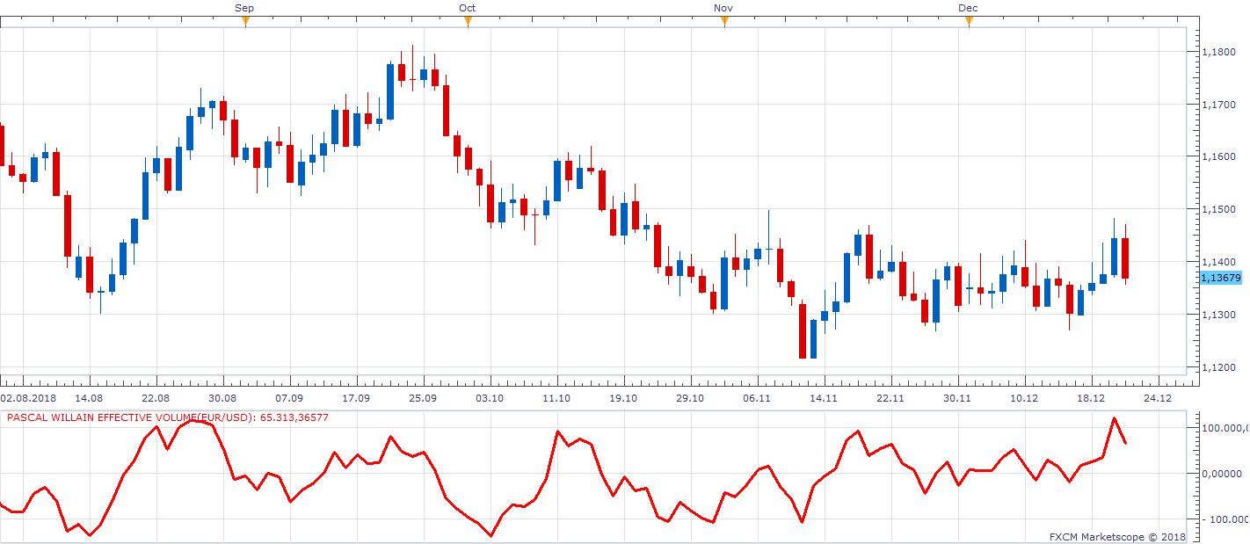Click the lowest red candle near 14.11
Image resolution: width=1250 pixels, height=544 pixels.
pos(802,330)
